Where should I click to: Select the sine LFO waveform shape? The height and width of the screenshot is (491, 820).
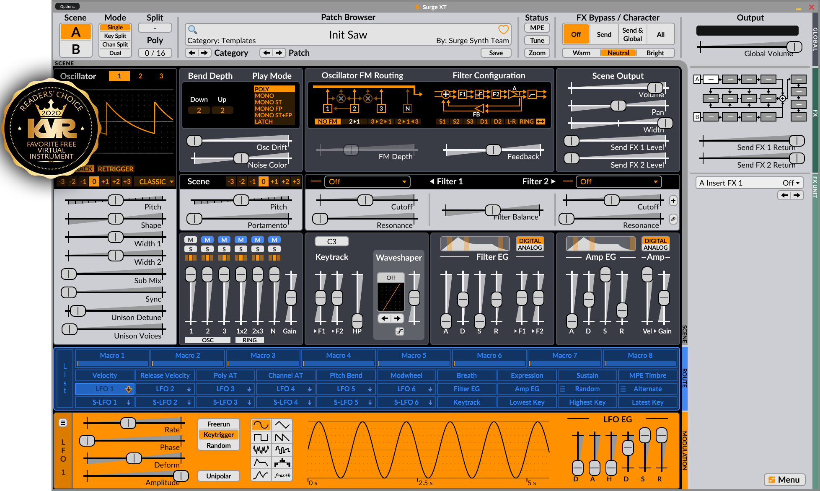pos(261,425)
